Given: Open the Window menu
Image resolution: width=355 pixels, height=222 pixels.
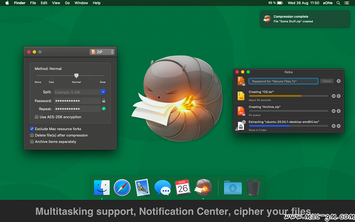Looking at the screenshot, I should (81, 3).
